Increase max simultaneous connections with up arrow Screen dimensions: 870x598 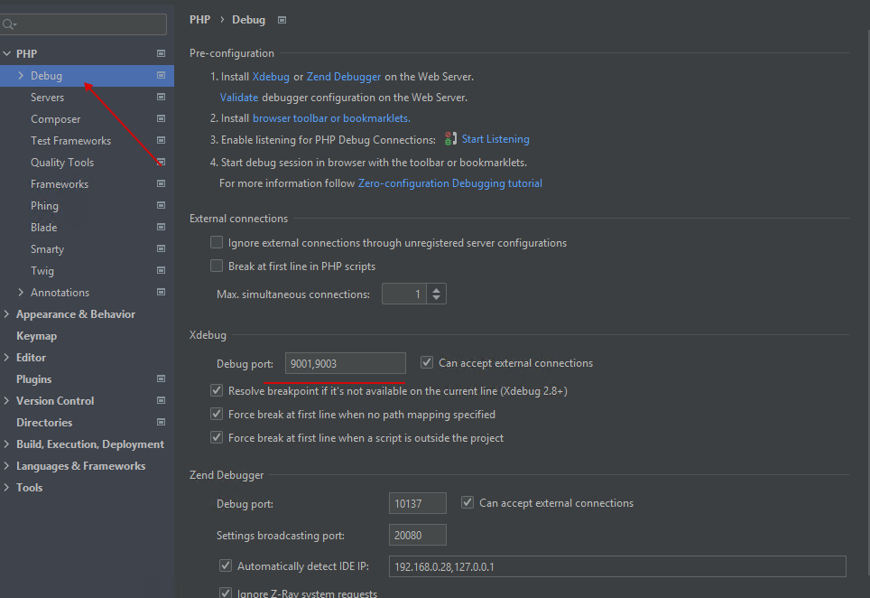(437, 289)
